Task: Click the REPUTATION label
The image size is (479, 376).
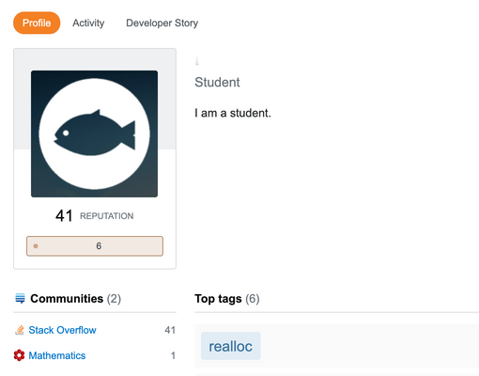Action: tap(107, 216)
